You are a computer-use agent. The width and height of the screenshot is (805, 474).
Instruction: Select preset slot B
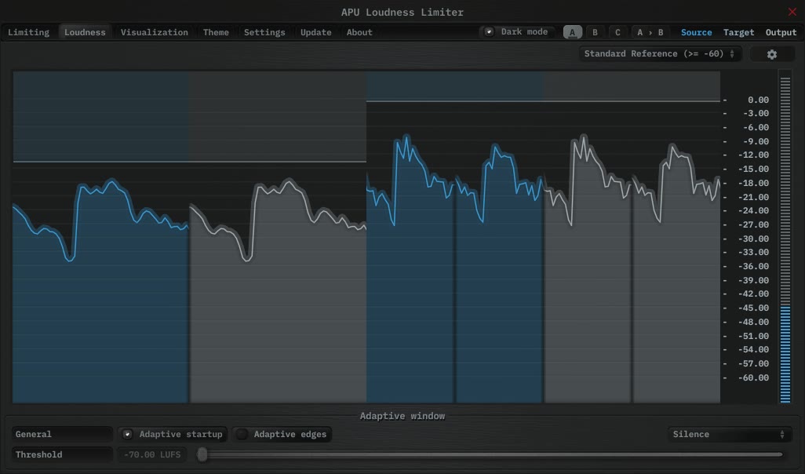tap(595, 32)
